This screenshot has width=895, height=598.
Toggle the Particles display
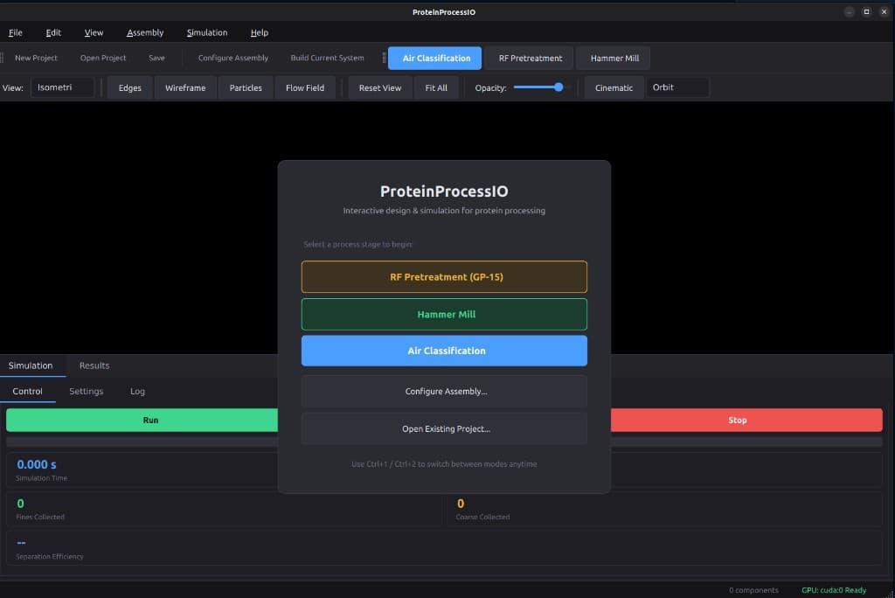point(245,87)
